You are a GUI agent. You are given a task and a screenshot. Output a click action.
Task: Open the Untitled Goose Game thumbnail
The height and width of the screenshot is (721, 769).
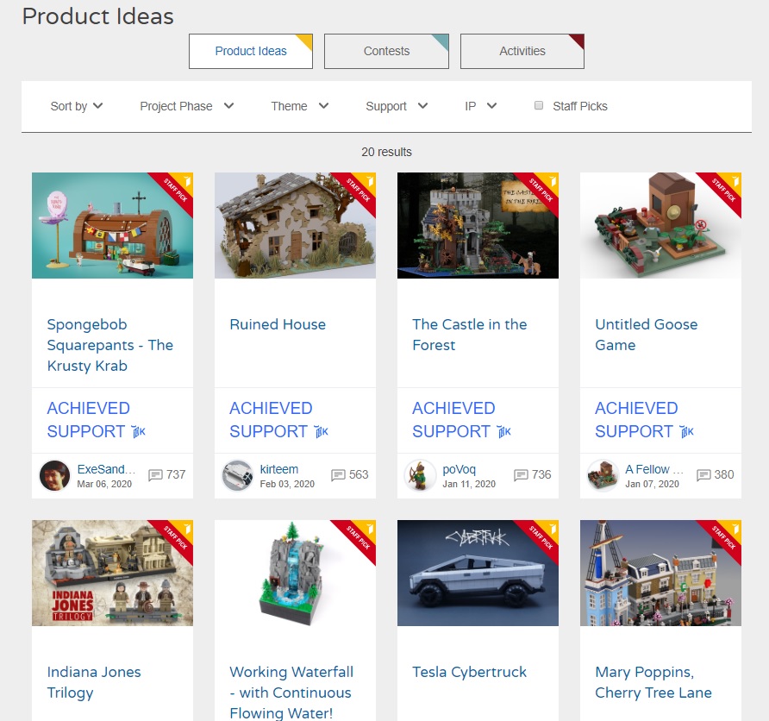[x=660, y=225]
